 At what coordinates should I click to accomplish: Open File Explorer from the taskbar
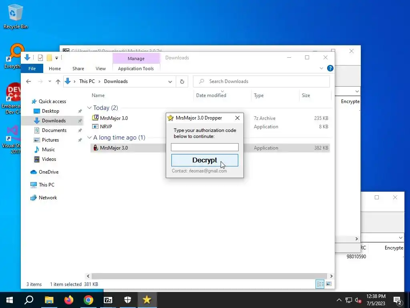[49, 300]
